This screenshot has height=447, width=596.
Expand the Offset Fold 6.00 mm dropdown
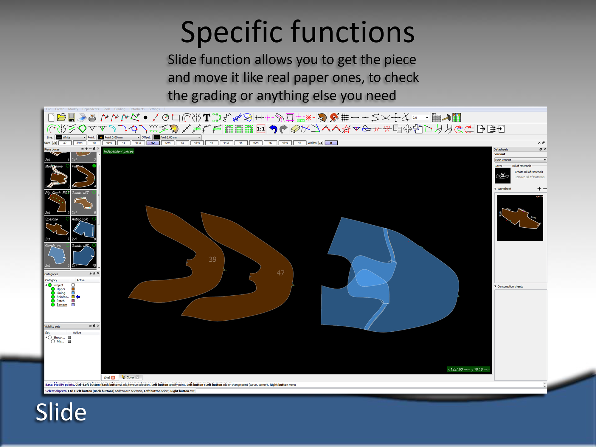(x=177, y=137)
